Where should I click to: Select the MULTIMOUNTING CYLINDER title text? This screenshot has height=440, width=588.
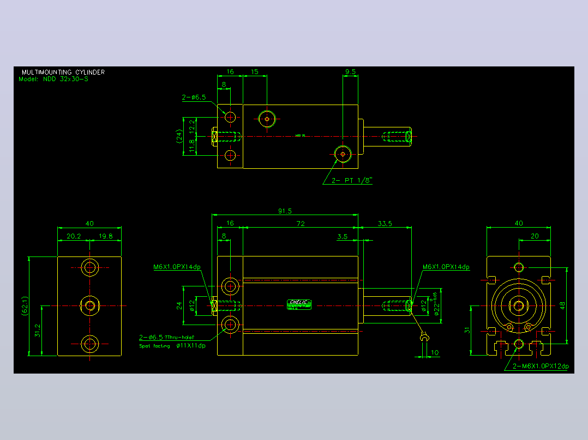(63, 72)
